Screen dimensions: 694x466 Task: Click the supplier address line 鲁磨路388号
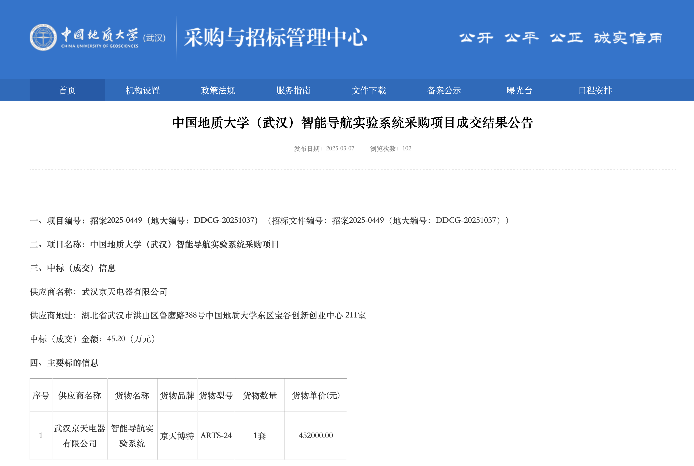(x=198, y=315)
